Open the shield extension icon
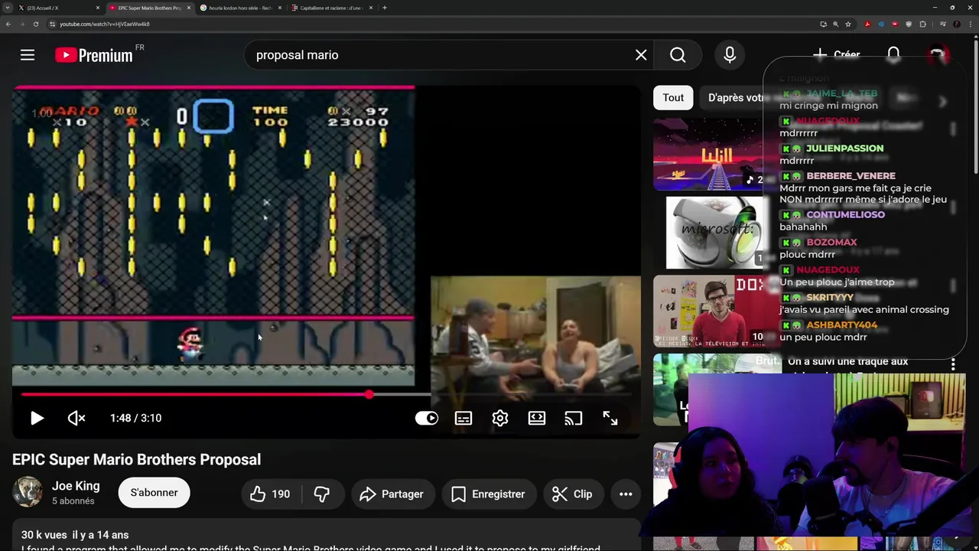 [909, 24]
